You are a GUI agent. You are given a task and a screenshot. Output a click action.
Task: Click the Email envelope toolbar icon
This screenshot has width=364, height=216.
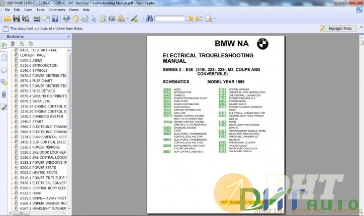(46, 18)
